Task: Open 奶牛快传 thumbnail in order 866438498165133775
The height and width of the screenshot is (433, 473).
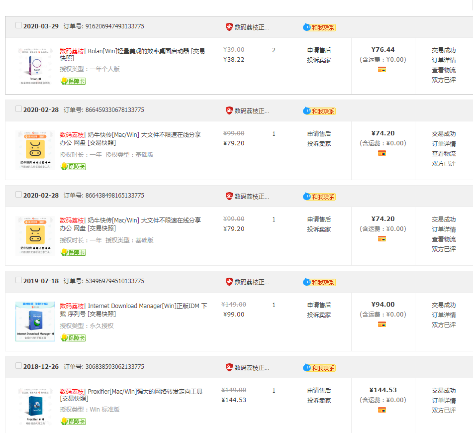Action: tap(35, 236)
